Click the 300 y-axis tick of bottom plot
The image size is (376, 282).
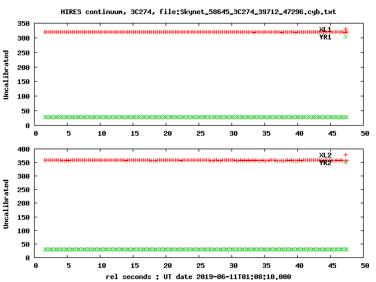click(x=23, y=176)
